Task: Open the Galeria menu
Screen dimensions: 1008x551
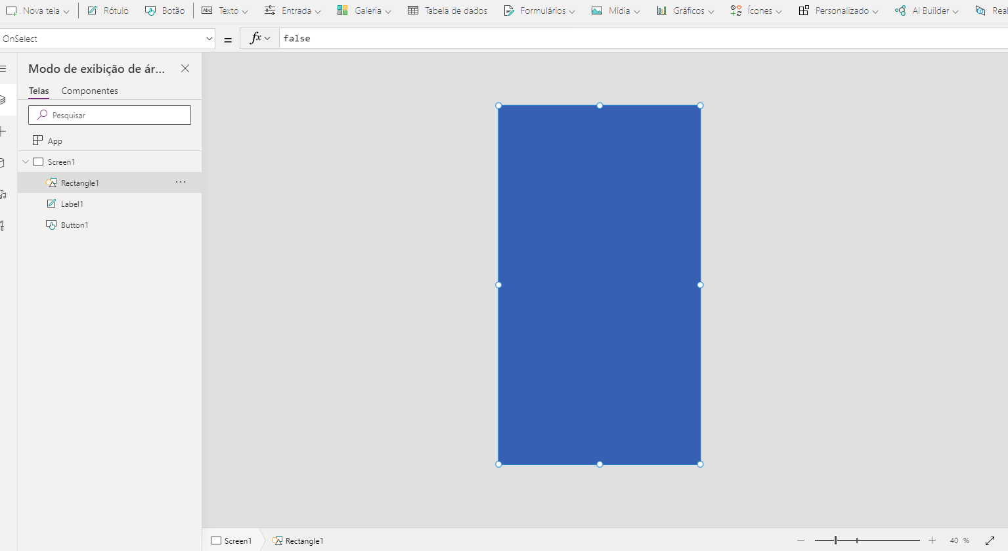Action: [364, 11]
